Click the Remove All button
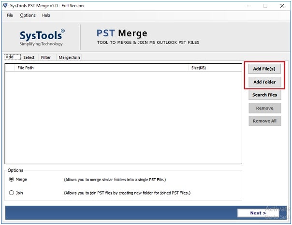 pyautogui.click(x=264, y=121)
